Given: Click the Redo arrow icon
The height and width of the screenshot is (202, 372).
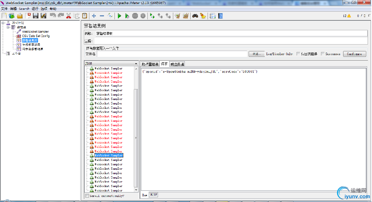Looking at the screenshot, I should tap(61, 16).
